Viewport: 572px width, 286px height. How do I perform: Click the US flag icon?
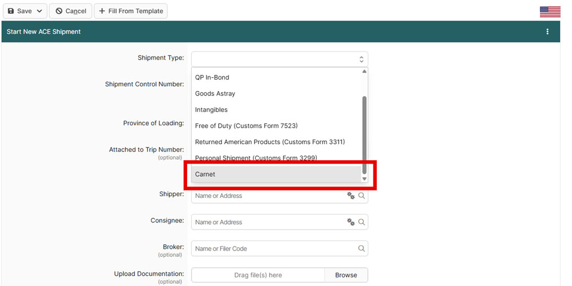point(550,11)
